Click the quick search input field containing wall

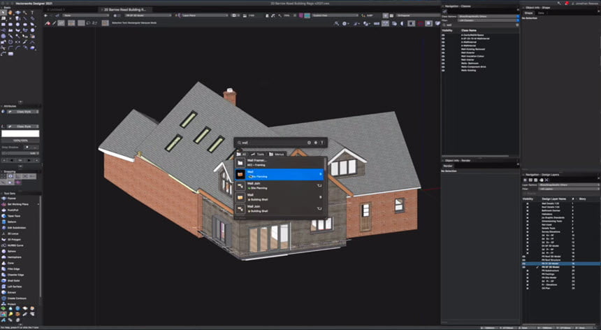(x=272, y=143)
